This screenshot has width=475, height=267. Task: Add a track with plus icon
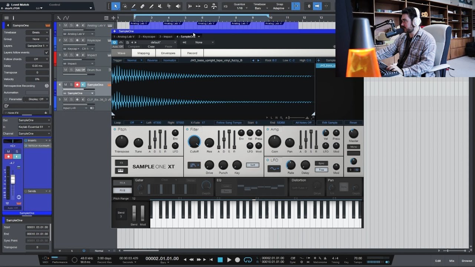(x=113, y=17)
